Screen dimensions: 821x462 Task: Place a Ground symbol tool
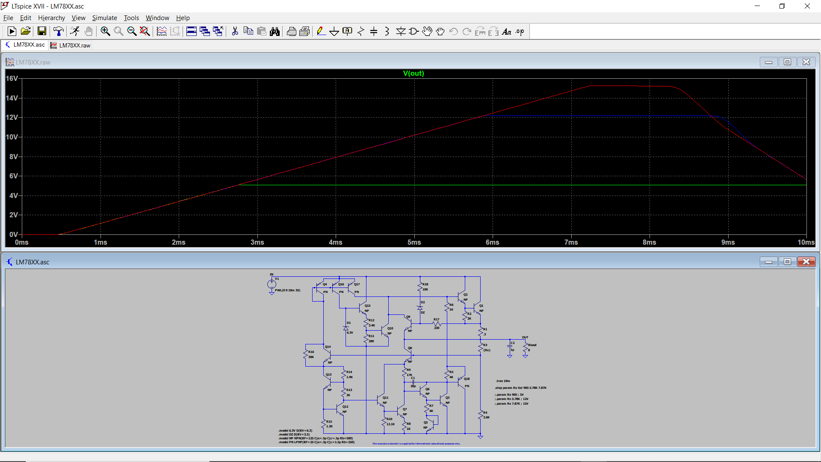(334, 31)
